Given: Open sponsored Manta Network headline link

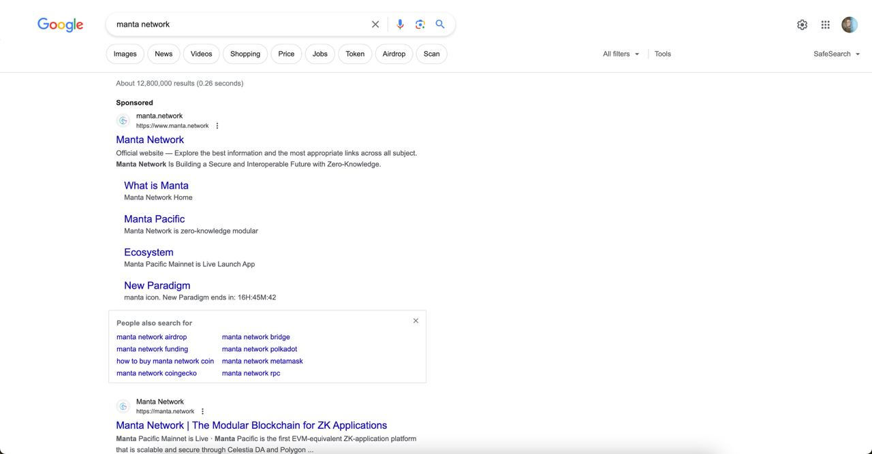Looking at the screenshot, I should coord(150,140).
